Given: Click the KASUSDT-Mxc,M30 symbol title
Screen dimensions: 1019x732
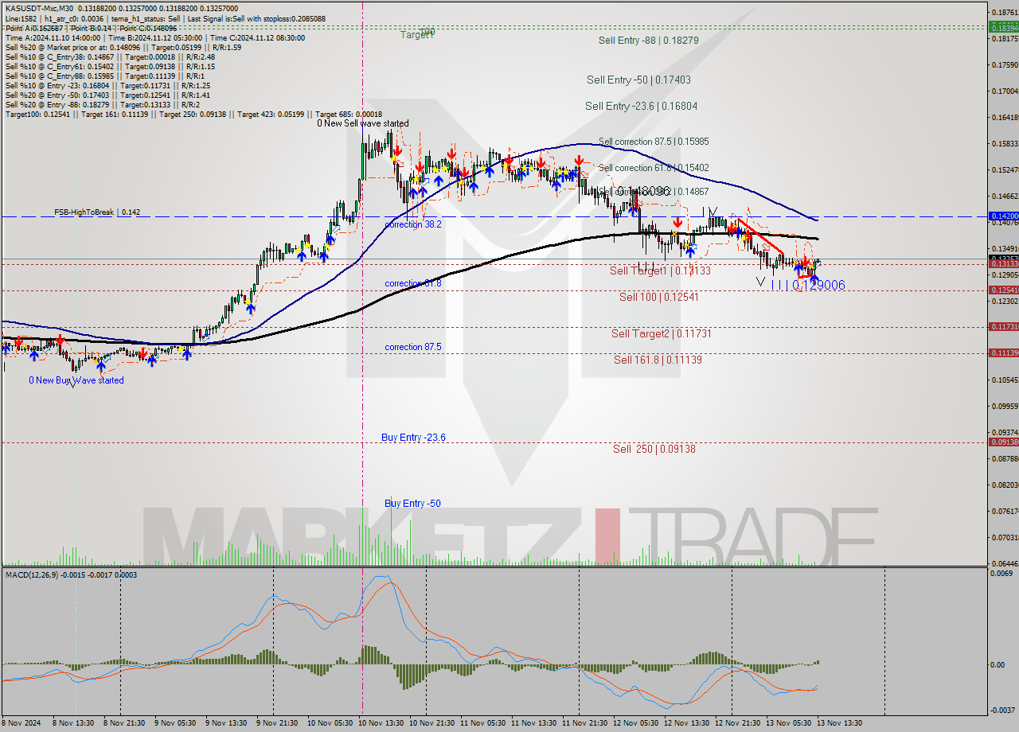Looking at the screenshot, I should click(39, 9).
